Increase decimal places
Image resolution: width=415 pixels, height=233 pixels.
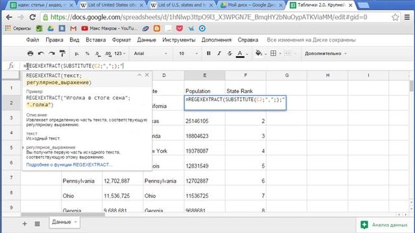(108, 54)
